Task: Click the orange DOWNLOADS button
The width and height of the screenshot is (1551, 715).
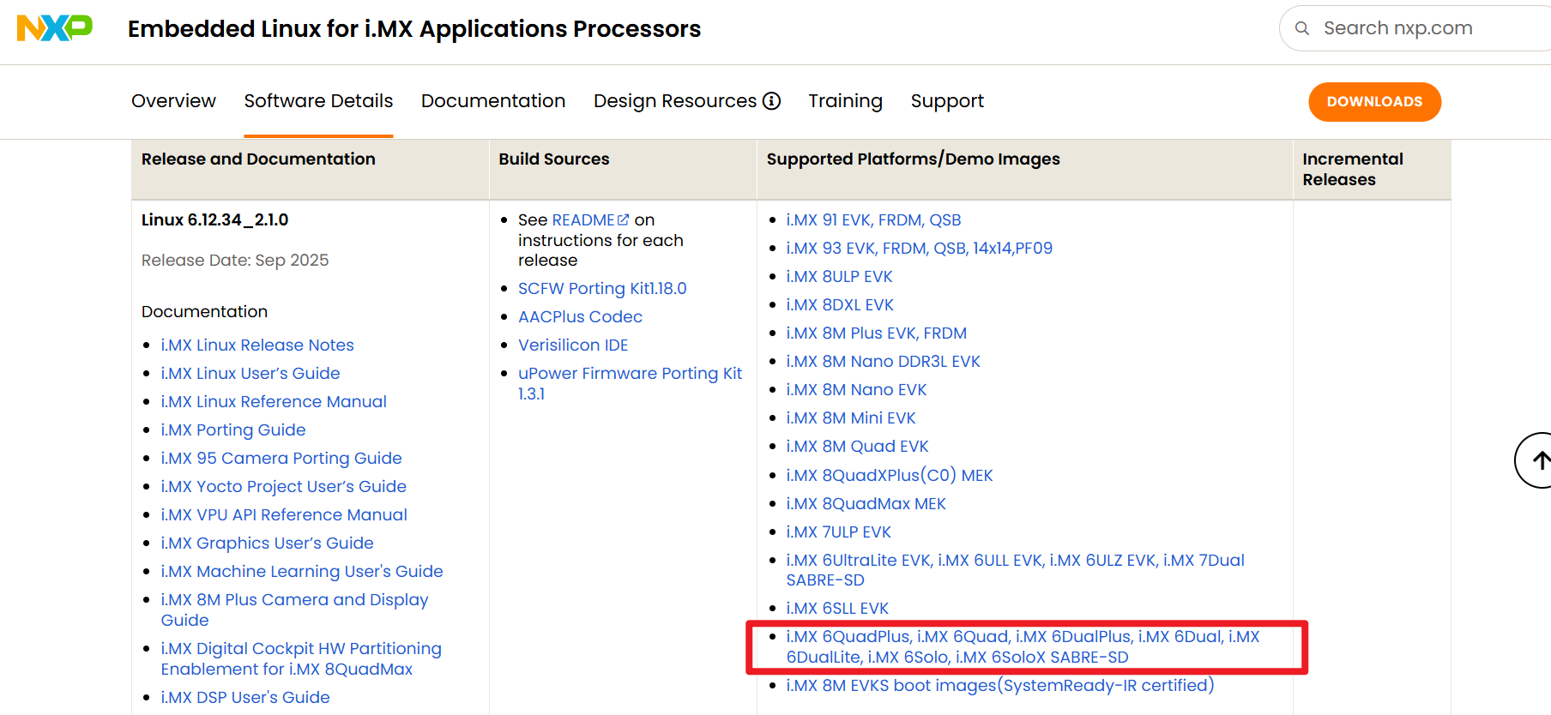Action: (x=1374, y=101)
